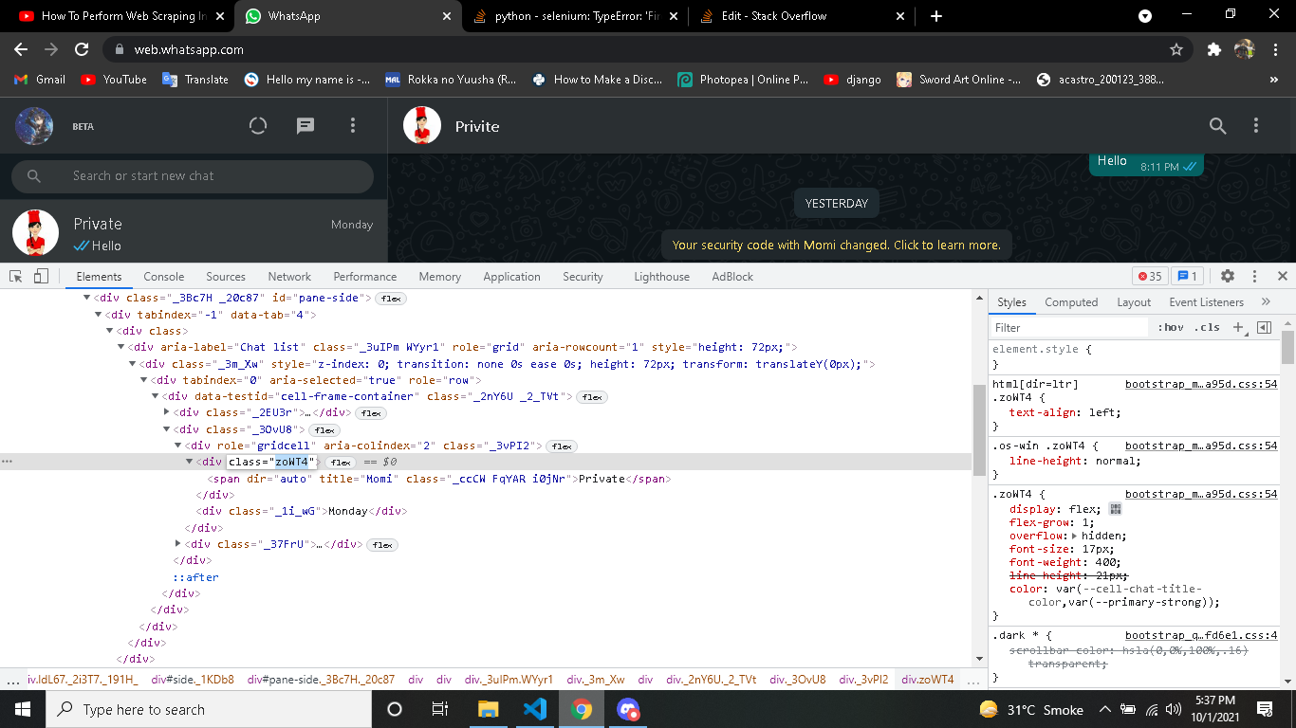Click the flex badge beside zoWT4 div
The width and height of the screenshot is (1296, 728).
click(x=341, y=463)
